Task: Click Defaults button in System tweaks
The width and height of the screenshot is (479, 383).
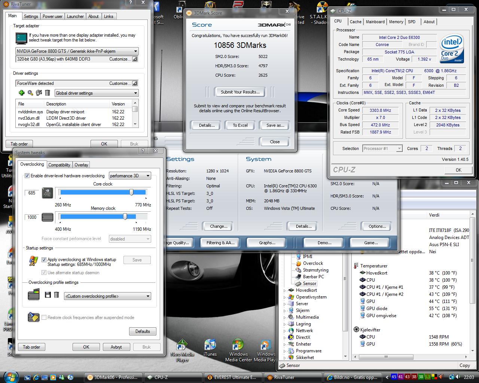Action: click(x=143, y=331)
